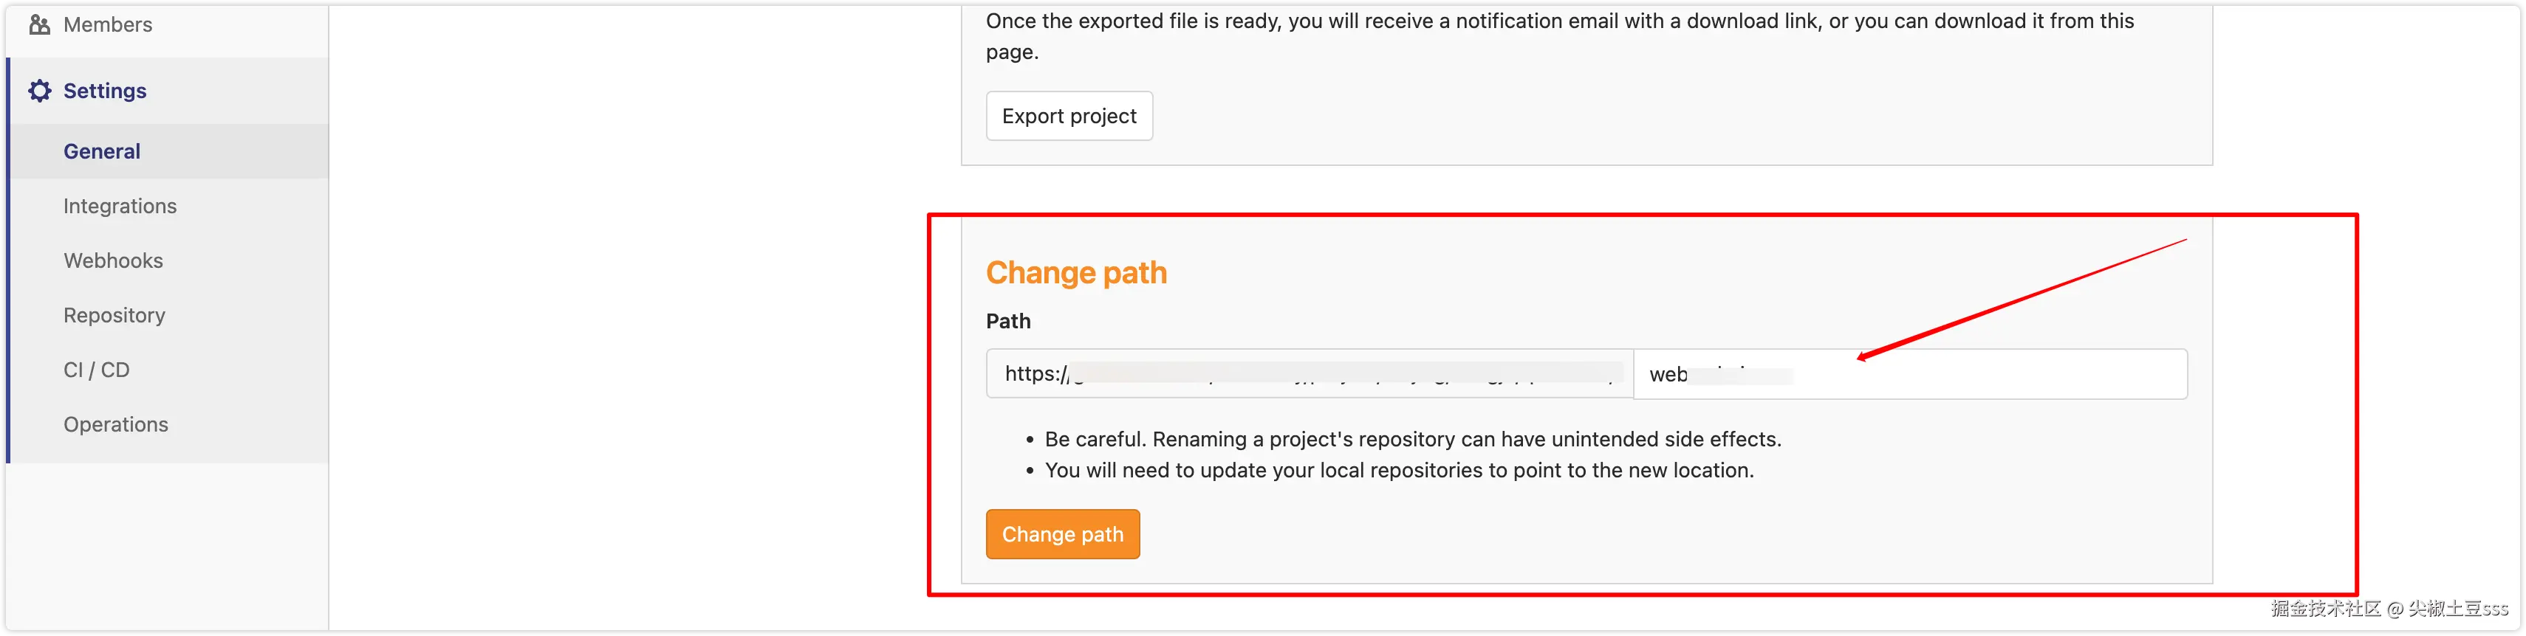2526x636 pixels.
Task: Open the Settings menu label
Action: pos(105,91)
